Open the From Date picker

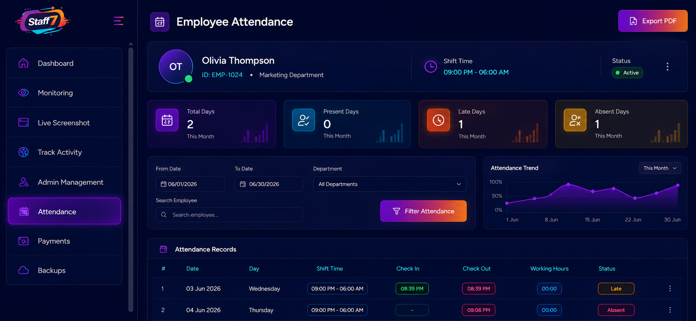[x=190, y=184]
